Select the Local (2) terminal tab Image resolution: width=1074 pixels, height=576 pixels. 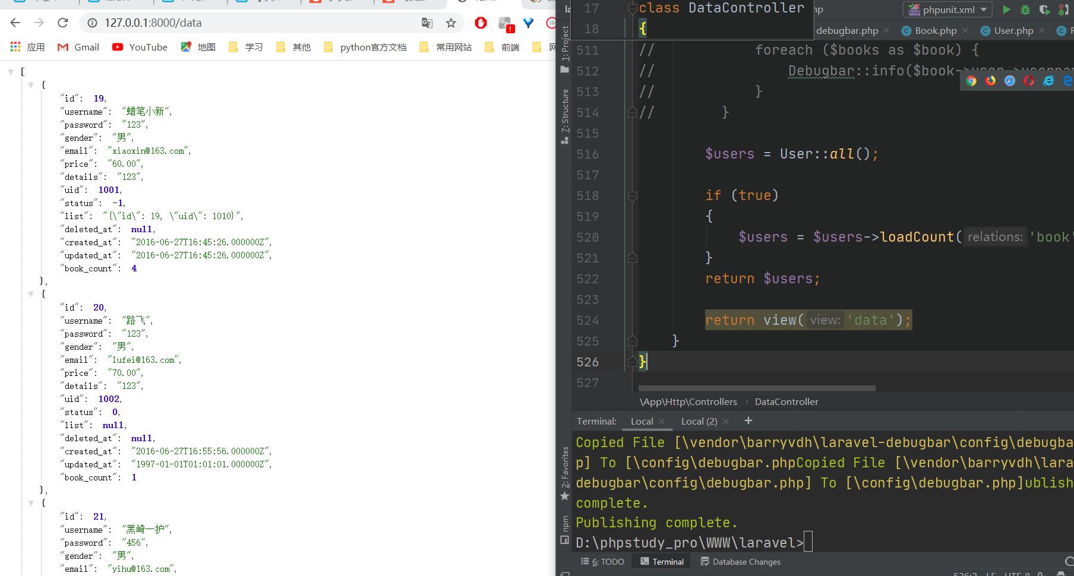pyautogui.click(x=699, y=421)
